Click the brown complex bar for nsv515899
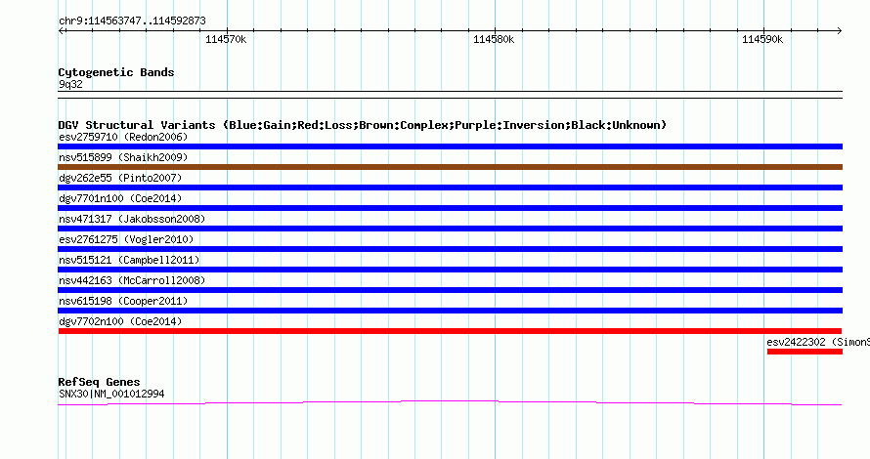The image size is (870, 459). (x=450, y=167)
